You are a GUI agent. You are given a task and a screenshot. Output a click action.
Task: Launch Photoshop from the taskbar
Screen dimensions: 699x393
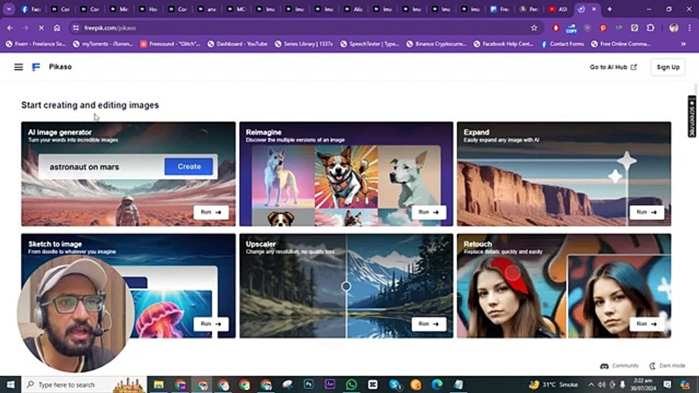pyautogui.click(x=309, y=385)
